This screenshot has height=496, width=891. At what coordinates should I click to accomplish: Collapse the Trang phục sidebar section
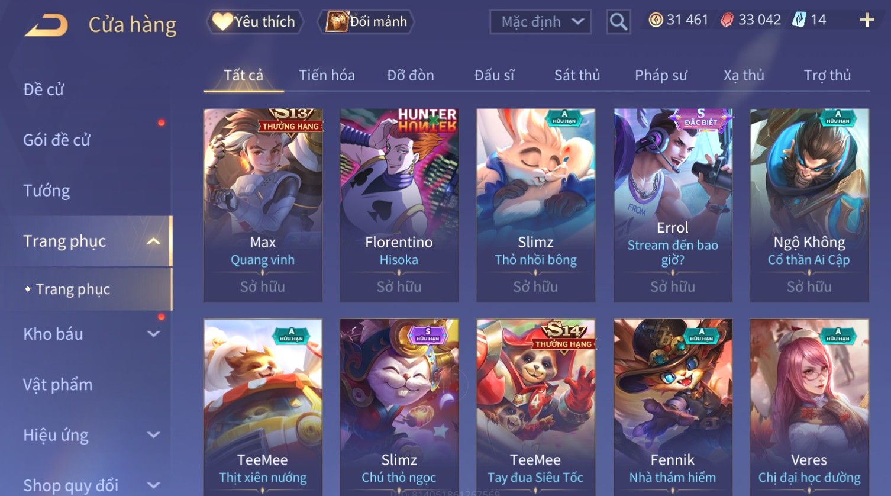point(153,241)
